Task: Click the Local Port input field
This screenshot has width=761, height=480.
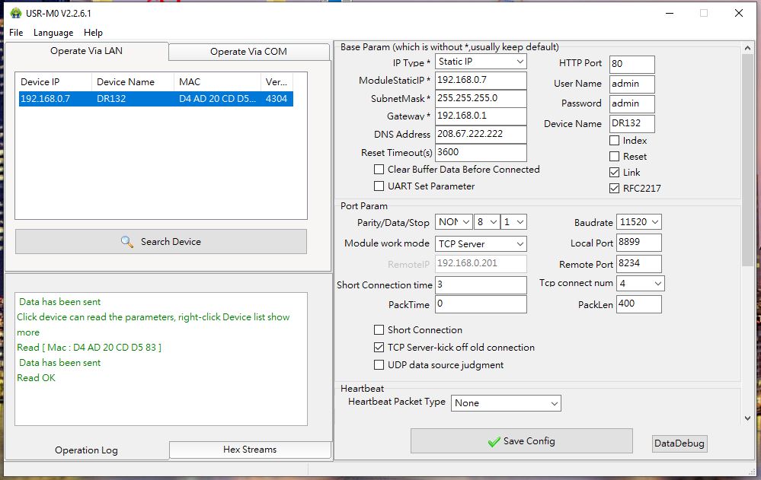Action: click(x=638, y=243)
